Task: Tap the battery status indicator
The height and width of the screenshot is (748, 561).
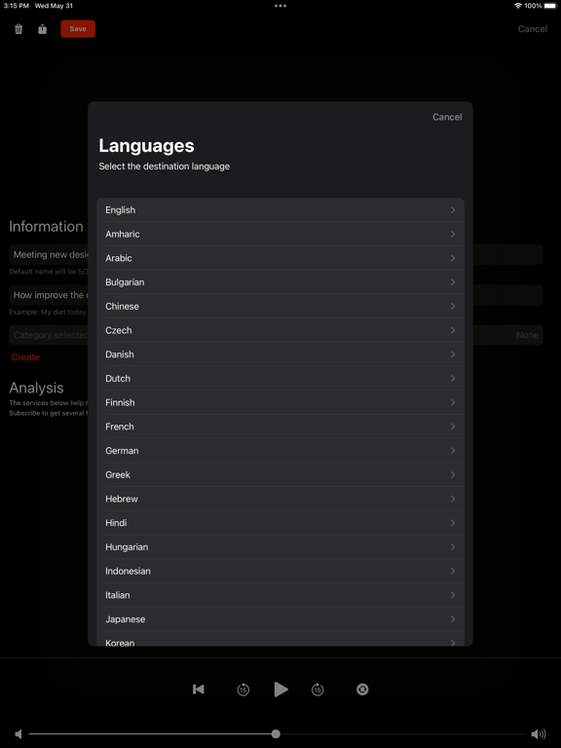Action: (x=549, y=6)
